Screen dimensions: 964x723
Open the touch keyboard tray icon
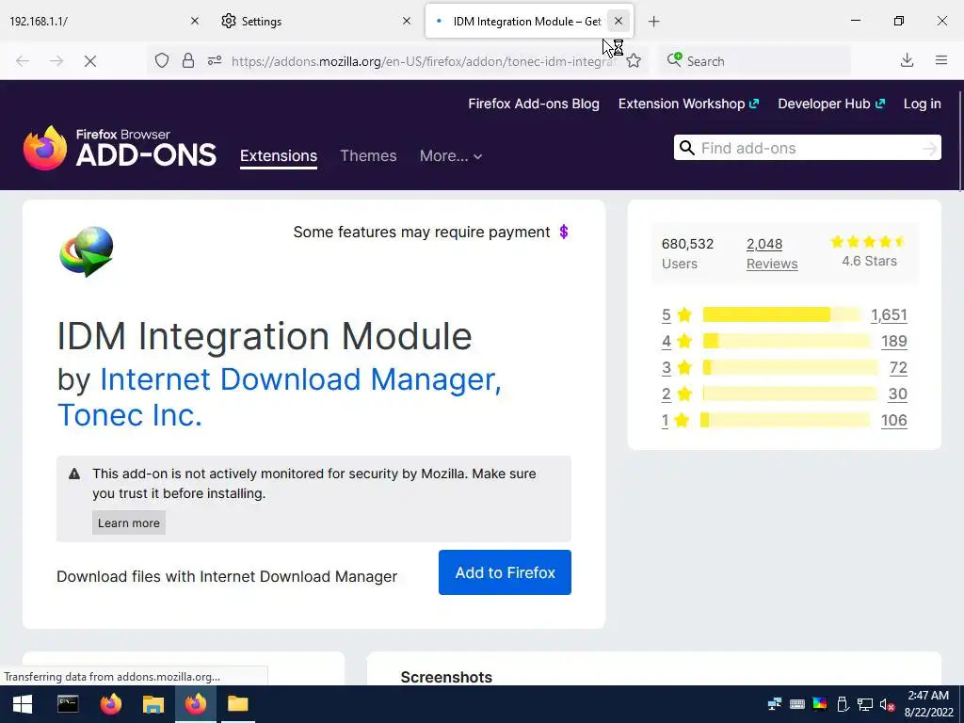click(x=796, y=704)
